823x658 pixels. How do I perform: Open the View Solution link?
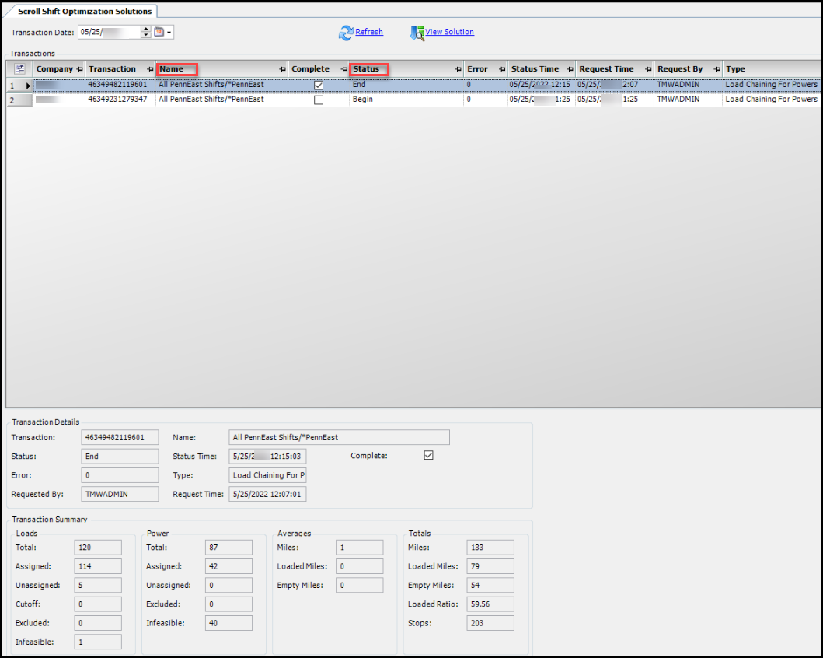click(449, 32)
